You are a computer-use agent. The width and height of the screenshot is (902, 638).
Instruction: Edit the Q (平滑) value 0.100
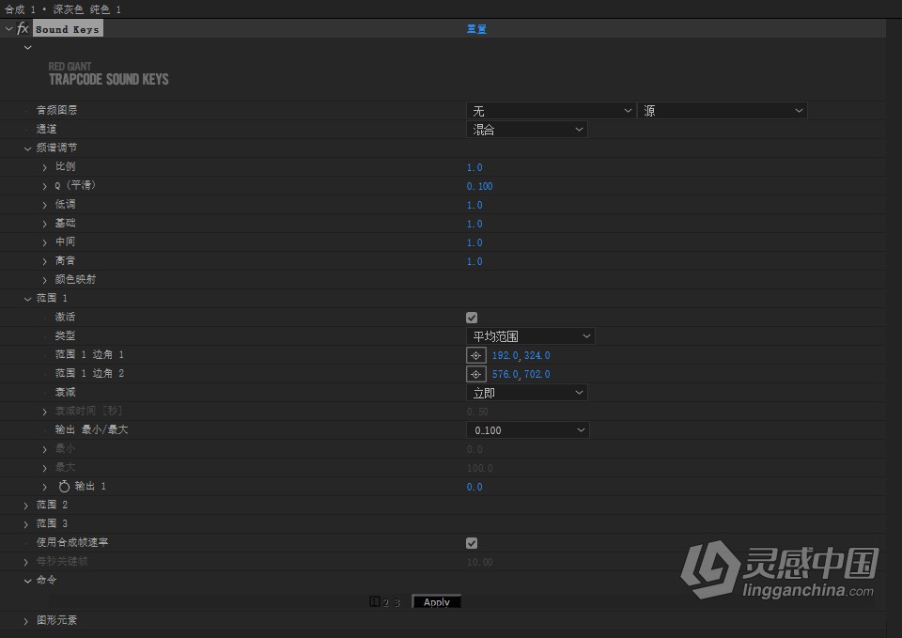tap(480, 186)
